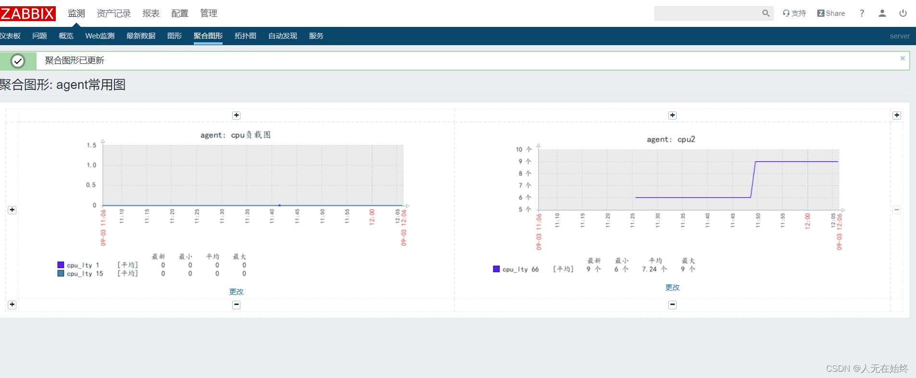
Task: Click the 'cpu_lty 15' legend label
Action: 85,274
